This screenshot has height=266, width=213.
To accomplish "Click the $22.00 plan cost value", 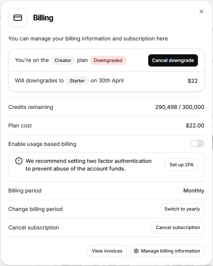I will [x=195, y=125].
